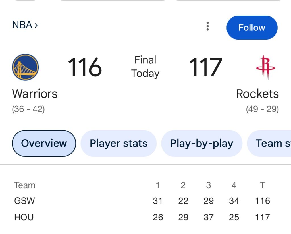
Task: Click the Rockets (49 - 29) record
Action: (x=262, y=109)
